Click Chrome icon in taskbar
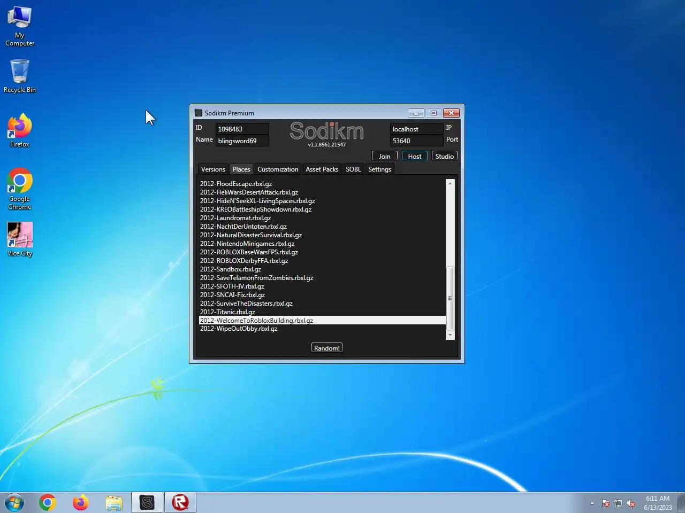This screenshot has width=685, height=513. pyautogui.click(x=47, y=502)
